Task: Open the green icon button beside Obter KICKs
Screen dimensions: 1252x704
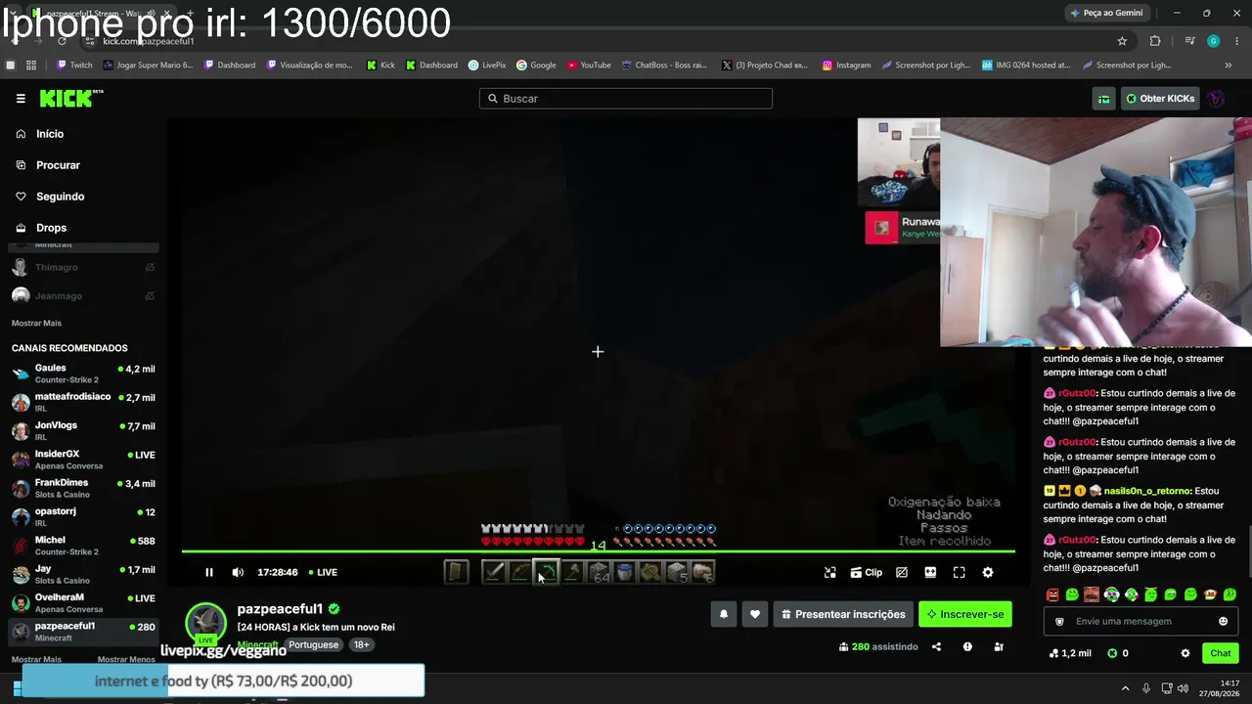Action: click(1103, 98)
